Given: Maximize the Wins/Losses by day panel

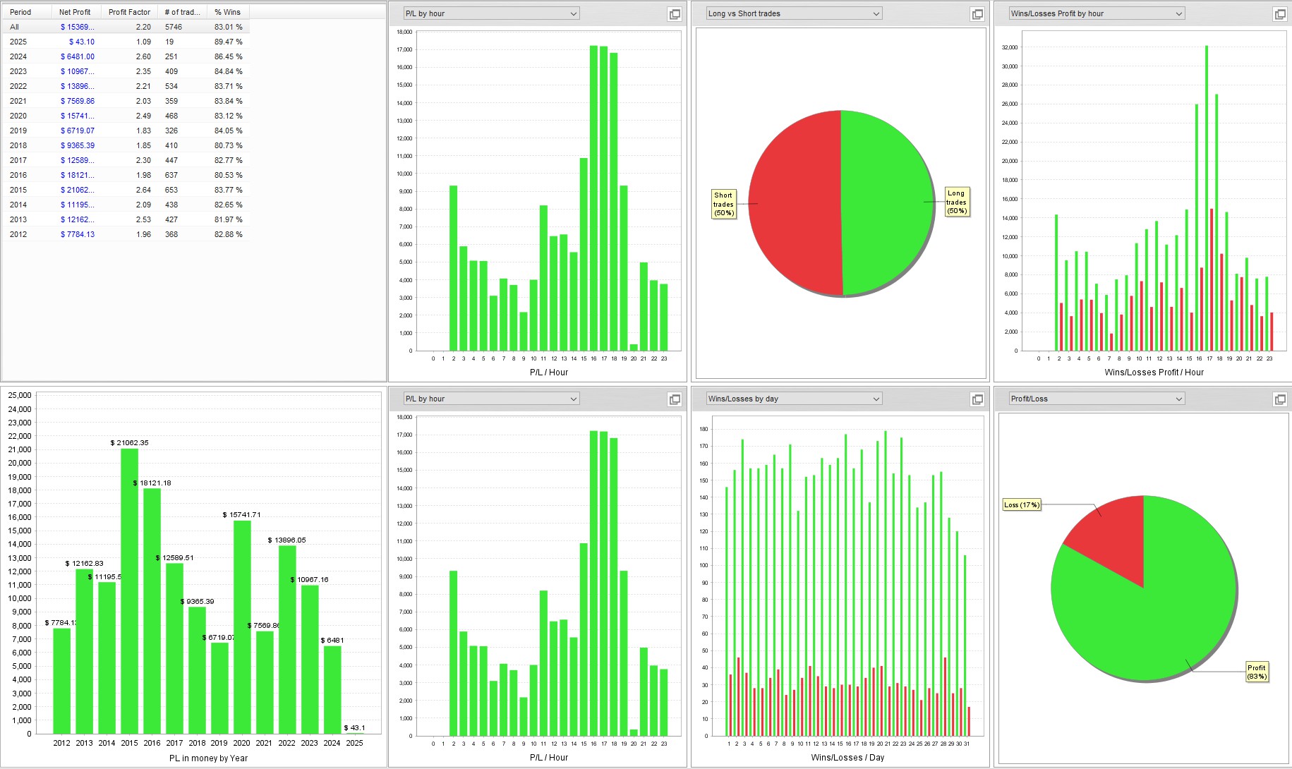Looking at the screenshot, I should point(977,399).
